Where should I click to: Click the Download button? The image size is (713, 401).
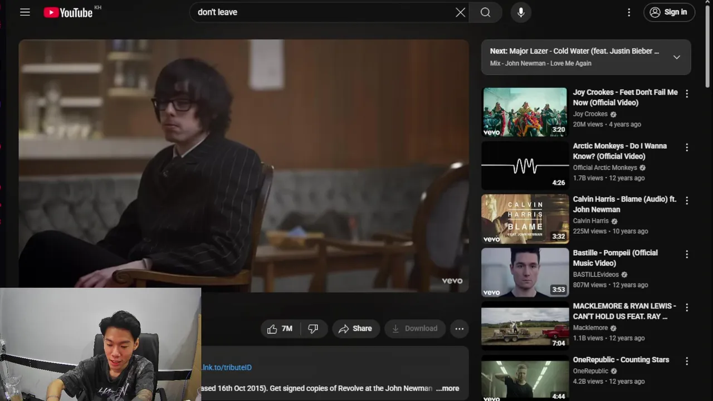(415, 329)
